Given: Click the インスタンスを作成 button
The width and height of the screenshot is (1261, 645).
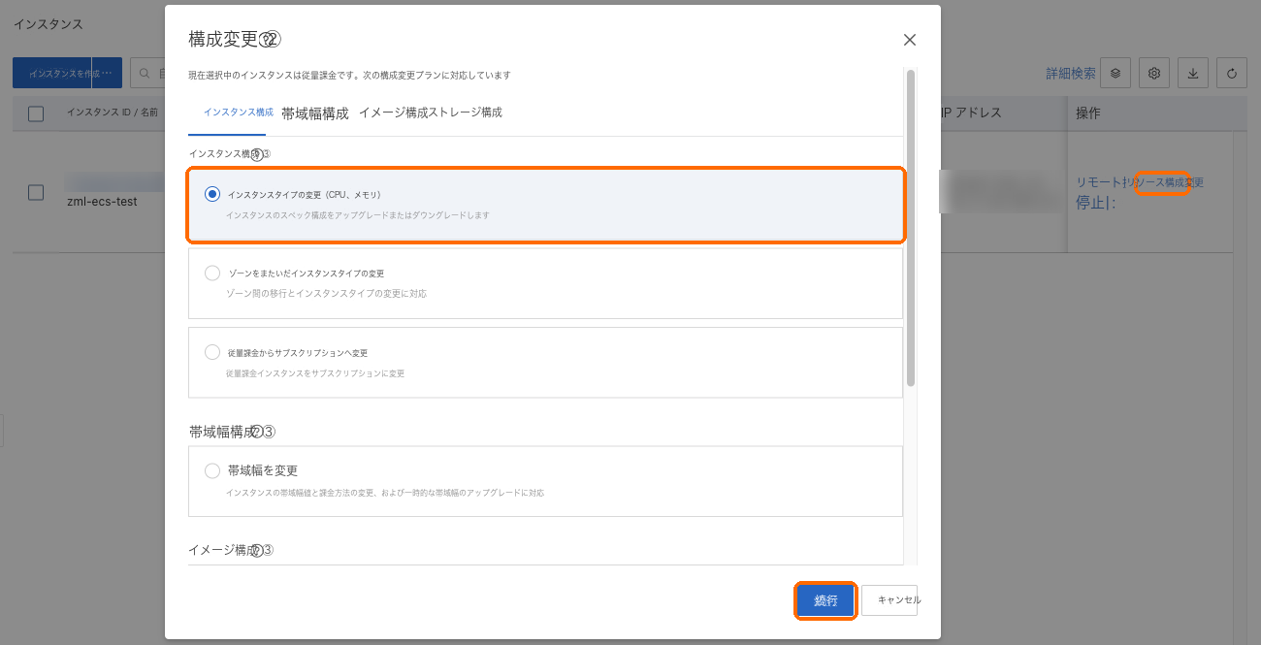Looking at the screenshot, I should tap(52, 73).
